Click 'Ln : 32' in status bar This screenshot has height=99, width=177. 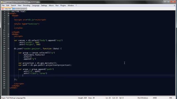pos(108,98)
